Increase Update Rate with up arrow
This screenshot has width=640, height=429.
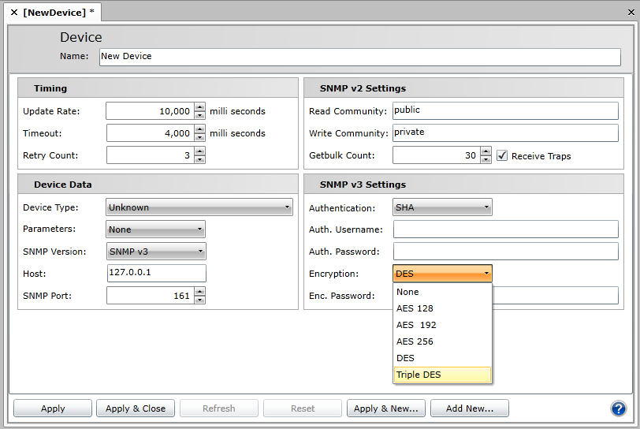point(199,107)
